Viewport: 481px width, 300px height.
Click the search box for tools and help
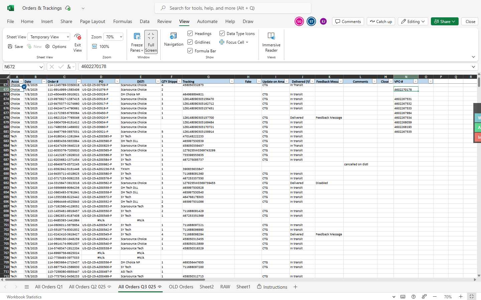tap(233, 8)
